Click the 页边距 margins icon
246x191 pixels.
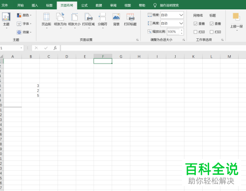(46, 17)
